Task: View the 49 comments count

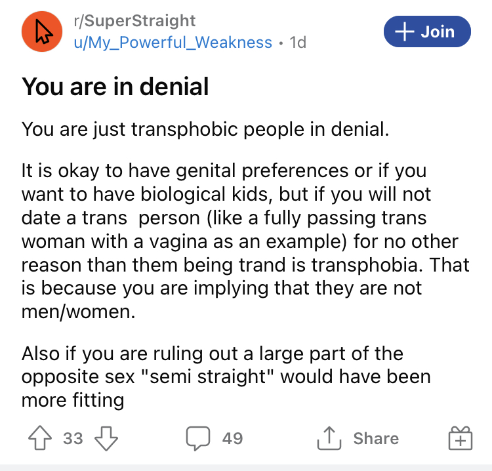Action: (x=232, y=438)
